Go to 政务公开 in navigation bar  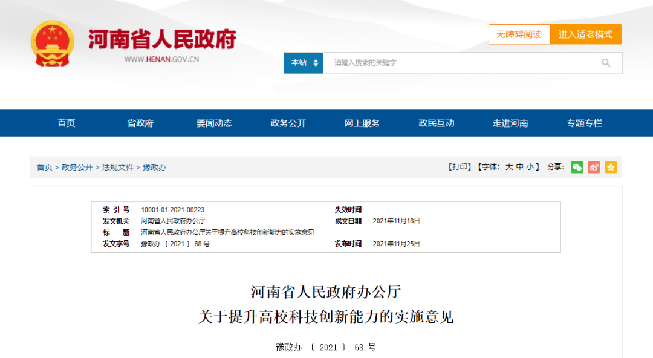point(288,123)
